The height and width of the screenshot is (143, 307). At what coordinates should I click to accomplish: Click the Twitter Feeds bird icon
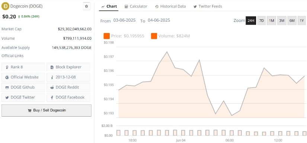[195, 7]
